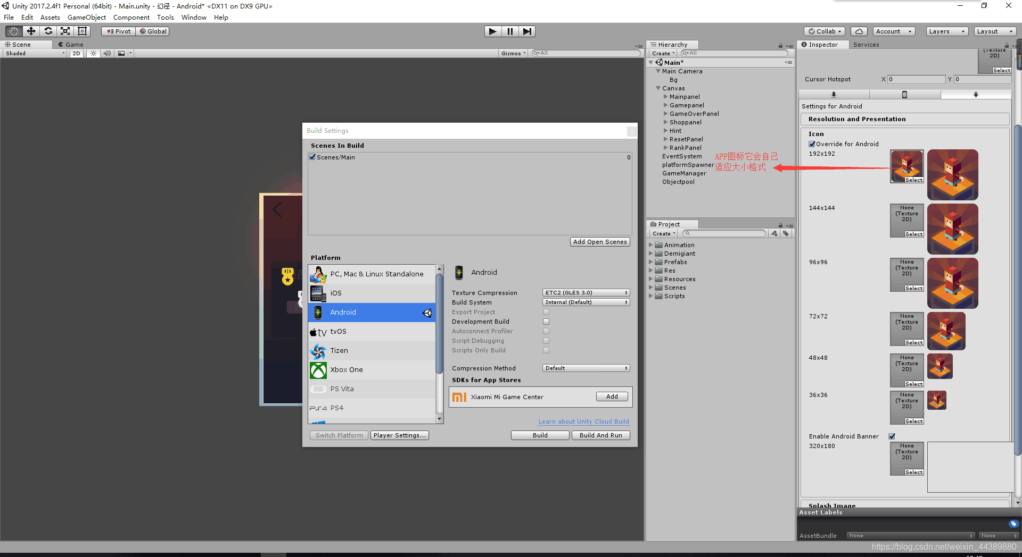This screenshot has height=557, width=1022.
Task: Uncheck Scenes/Main in Scenes In Build
Action: 312,157
